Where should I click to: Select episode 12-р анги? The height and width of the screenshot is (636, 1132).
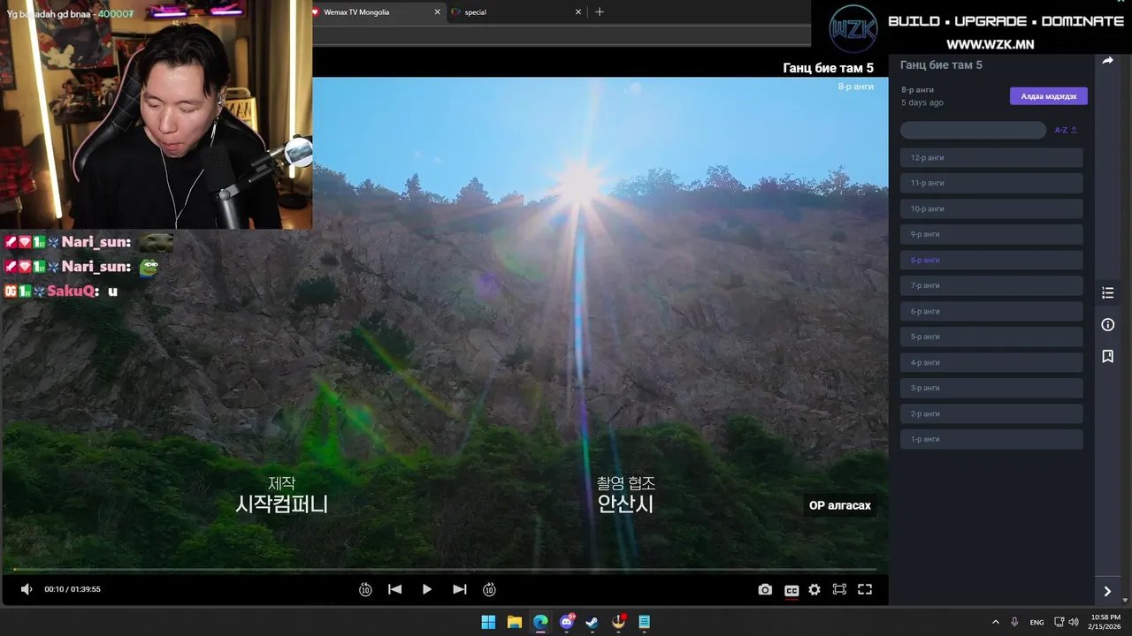[x=991, y=157]
